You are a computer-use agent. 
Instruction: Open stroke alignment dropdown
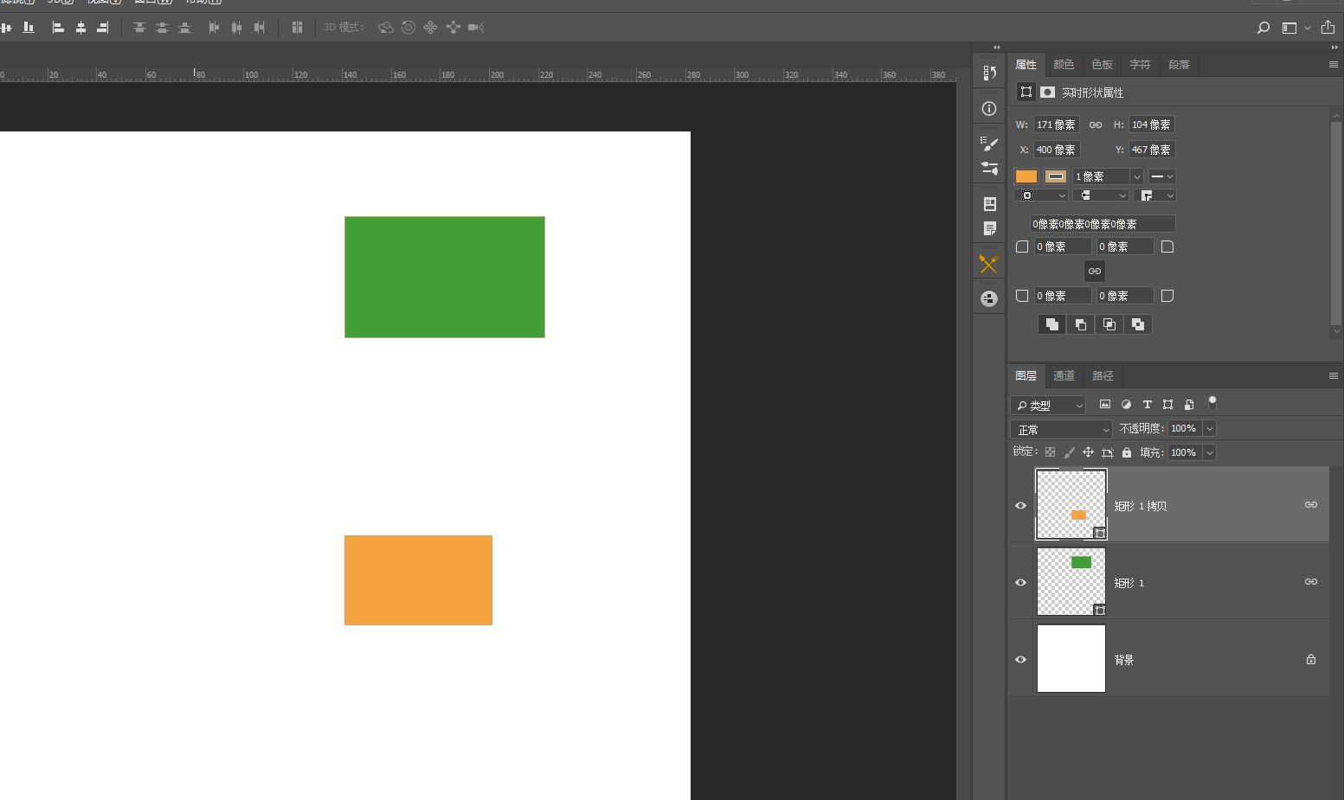(x=1042, y=195)
